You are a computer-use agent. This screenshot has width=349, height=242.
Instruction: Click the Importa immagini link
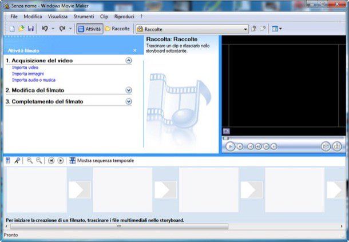click(x=28, y=74)
